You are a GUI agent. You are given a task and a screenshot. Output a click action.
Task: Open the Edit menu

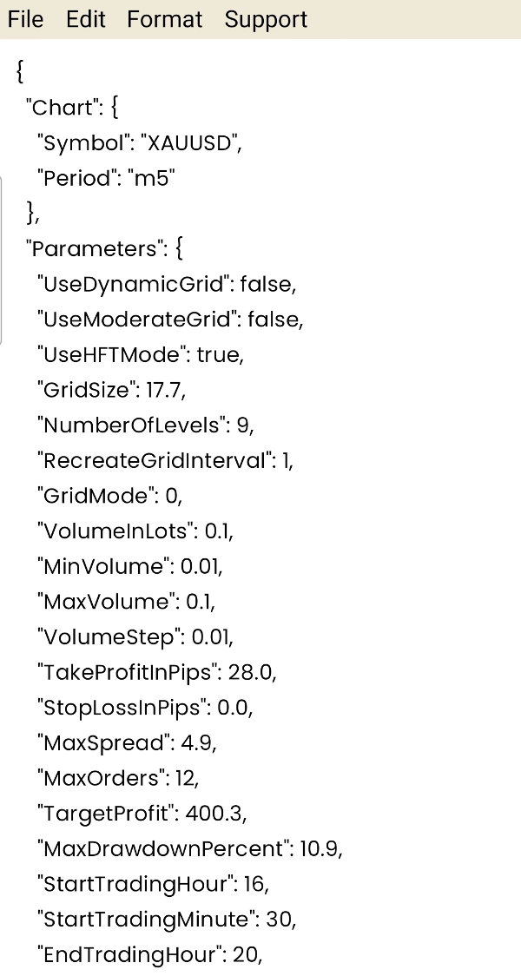[84, 19]
